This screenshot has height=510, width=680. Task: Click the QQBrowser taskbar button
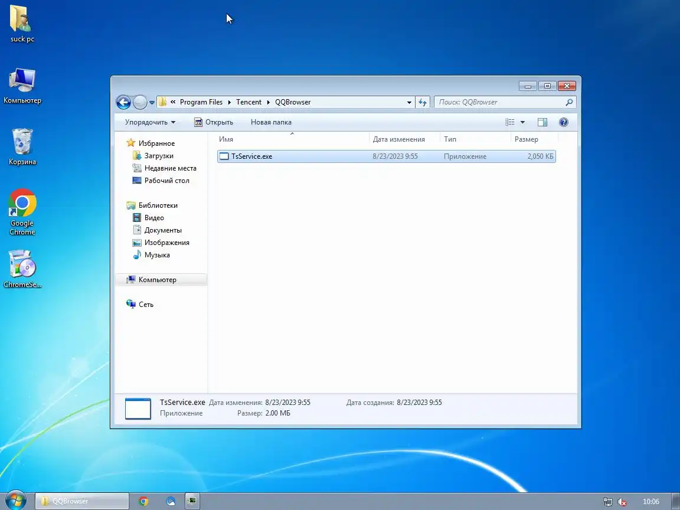coord(82,501)
